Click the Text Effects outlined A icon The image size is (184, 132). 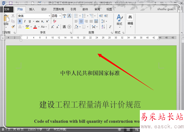click(20, 27)
